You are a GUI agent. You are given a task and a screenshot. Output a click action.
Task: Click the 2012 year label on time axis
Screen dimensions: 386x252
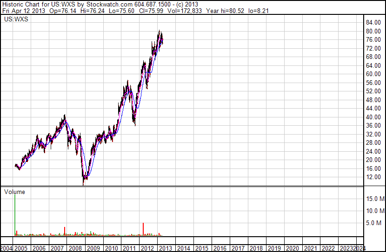pos(147,248)
